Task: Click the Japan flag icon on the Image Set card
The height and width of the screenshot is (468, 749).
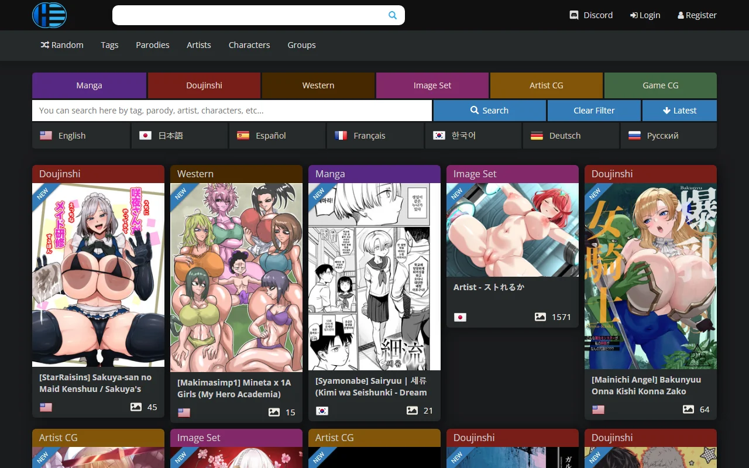Action: pyautogui.click(x=460, y=316)
